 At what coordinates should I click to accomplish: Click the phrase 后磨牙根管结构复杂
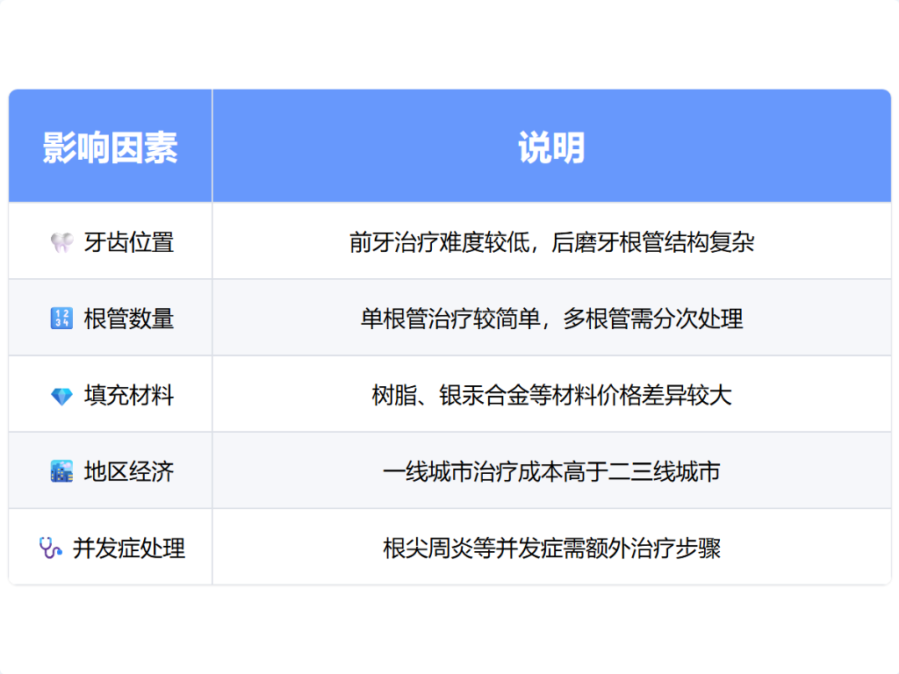click(653, 242)
